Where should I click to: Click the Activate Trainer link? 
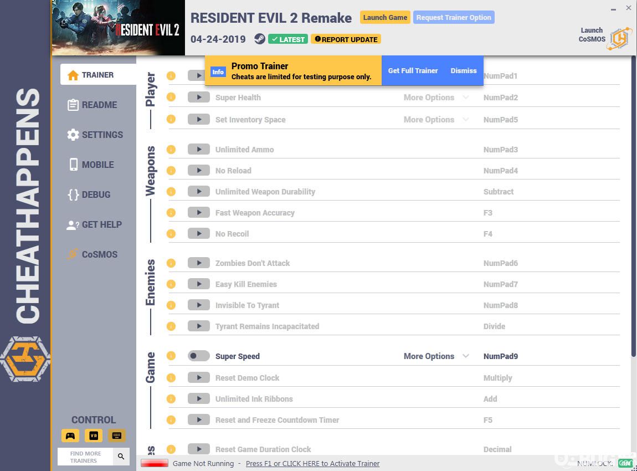tap(312, 463)
